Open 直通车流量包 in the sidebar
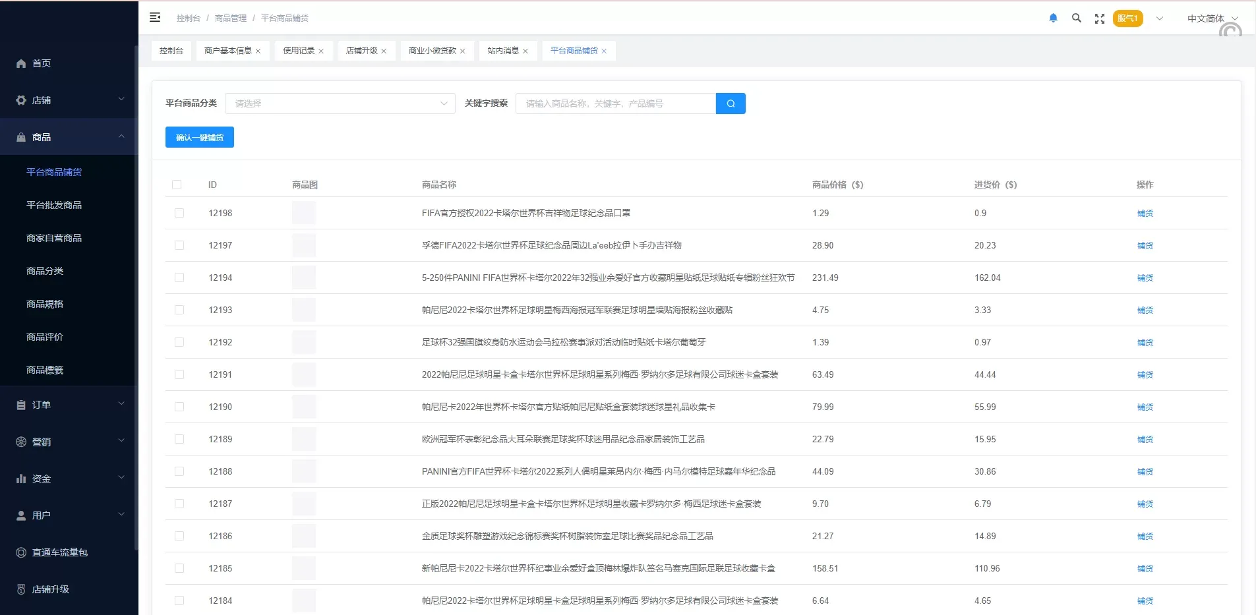 (59, 552)
